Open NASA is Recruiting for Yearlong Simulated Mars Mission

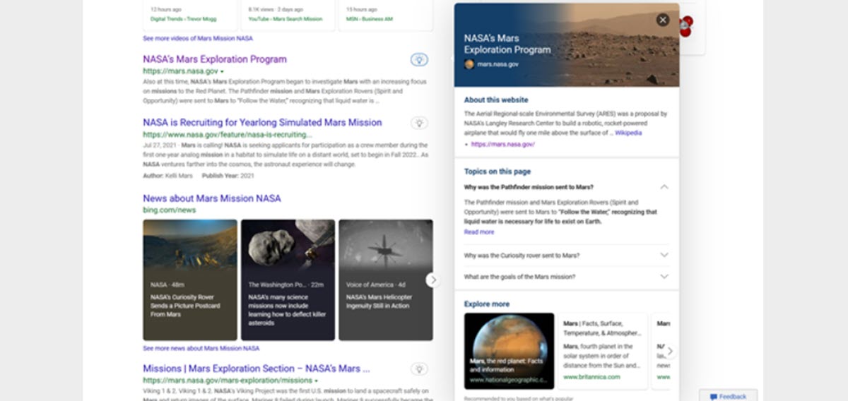(262, 122)
